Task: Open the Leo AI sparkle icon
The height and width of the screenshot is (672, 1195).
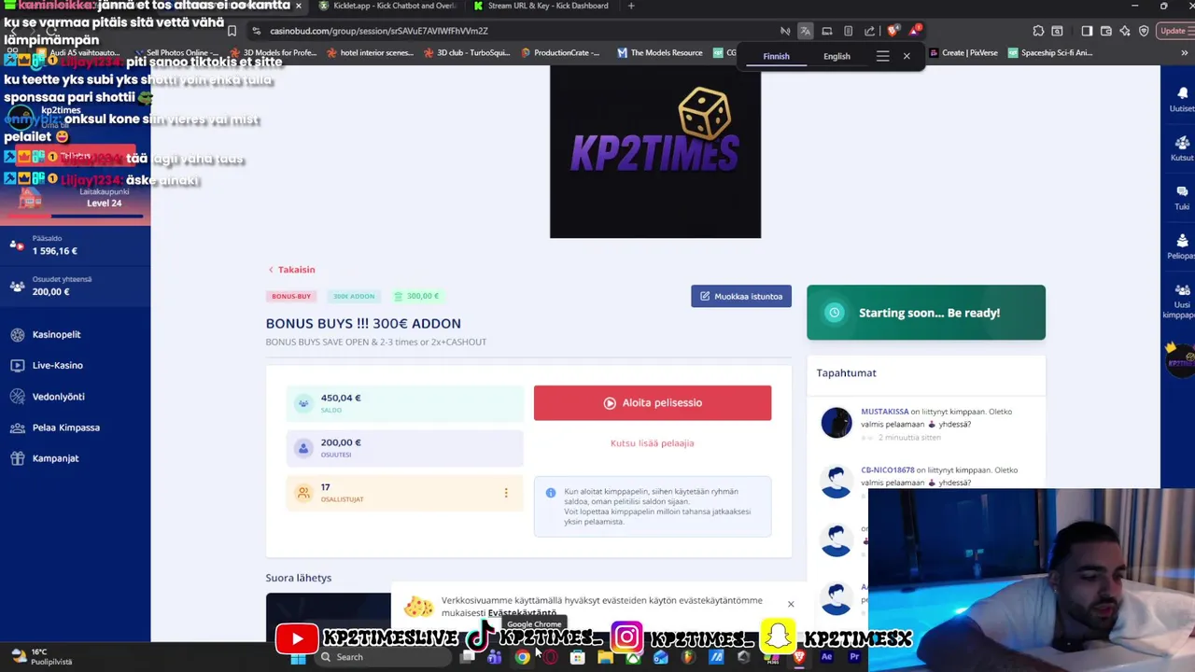Action: (x=1125, y=31)
